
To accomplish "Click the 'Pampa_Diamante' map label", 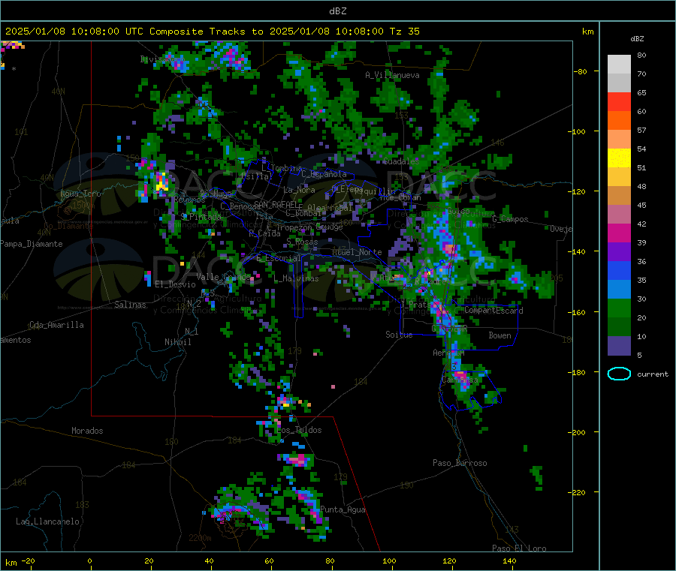I will coord(32,244).
